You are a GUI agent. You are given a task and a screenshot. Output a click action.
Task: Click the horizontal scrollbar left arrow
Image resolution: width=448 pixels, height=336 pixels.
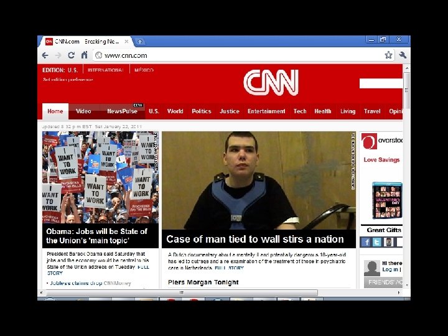(42, 292)
